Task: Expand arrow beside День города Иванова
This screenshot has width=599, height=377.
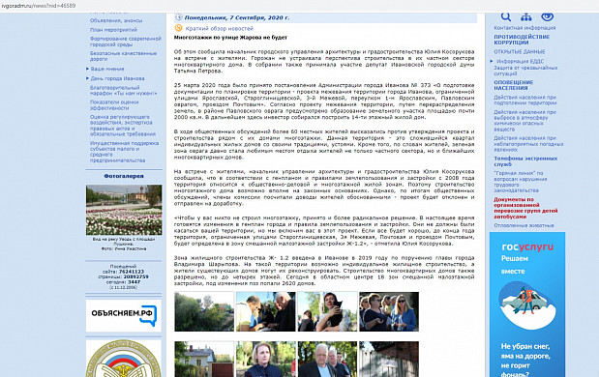Action: [x=87, y=78]
